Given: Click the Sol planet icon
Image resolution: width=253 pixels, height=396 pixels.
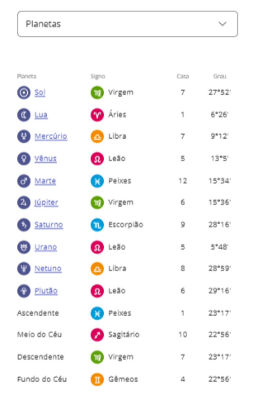Looking at the screenshot, I should pyautogui.click(x=24, y=92).
